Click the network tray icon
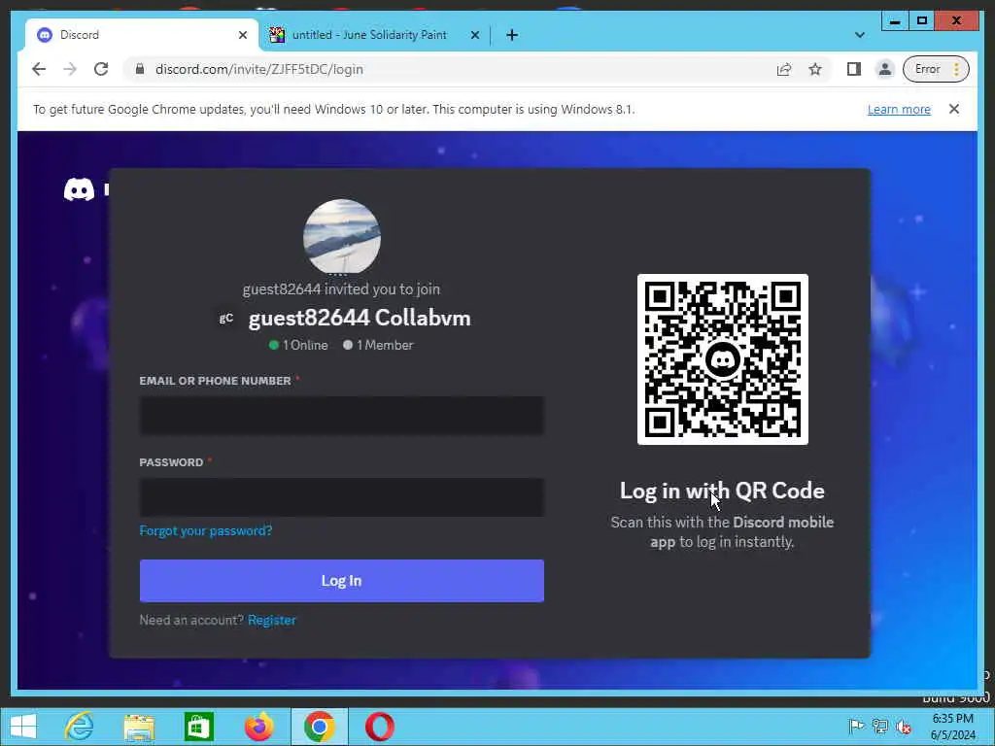 tap(880, 726)
